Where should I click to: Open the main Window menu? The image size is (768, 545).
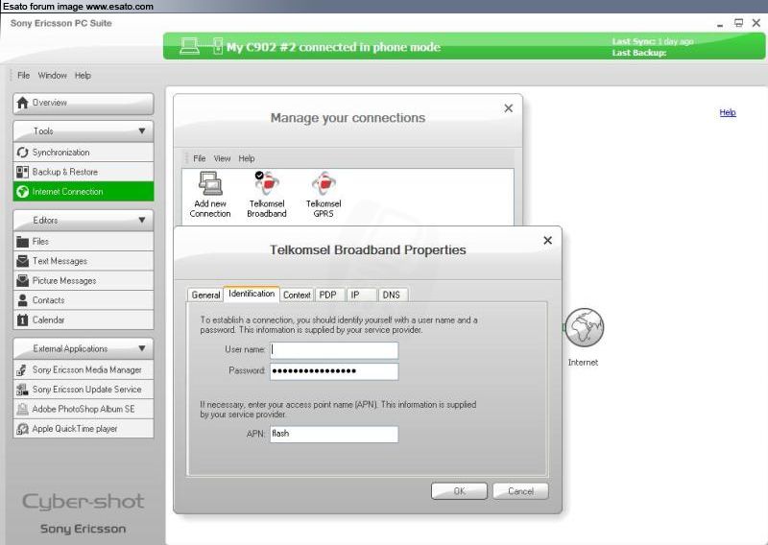(x=53, y=76)
